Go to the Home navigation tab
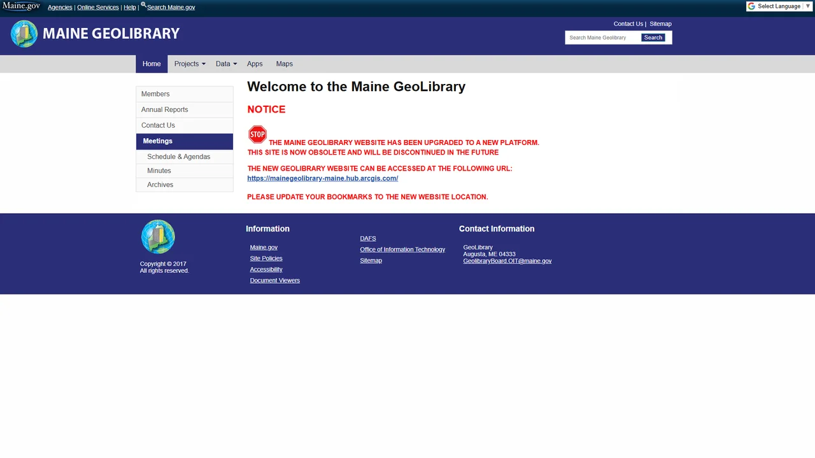 [152, 64]
